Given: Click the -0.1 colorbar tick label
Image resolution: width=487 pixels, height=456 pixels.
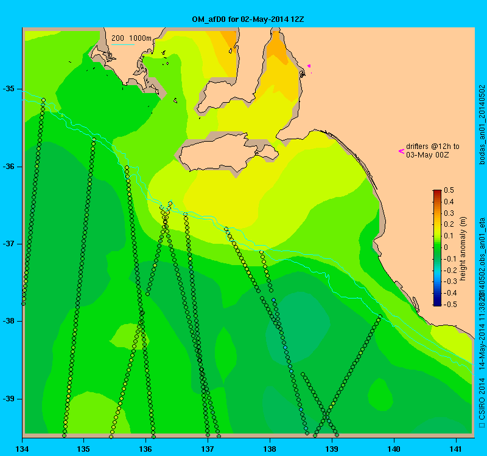Looking at the screenshot, I should (x=449, y=259).
